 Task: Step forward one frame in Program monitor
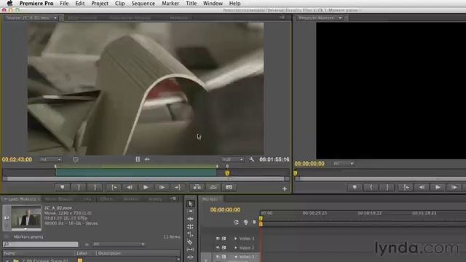click(x=454, y=188)
